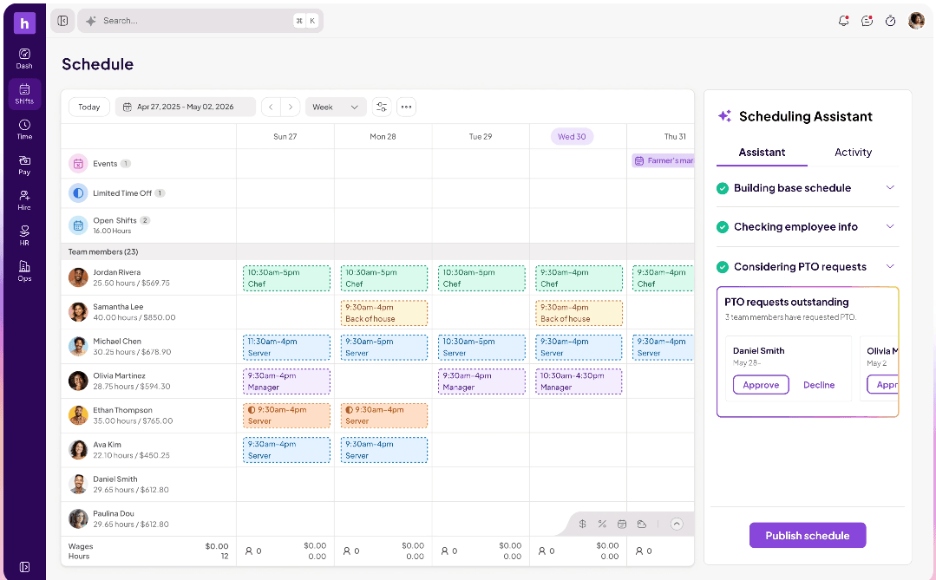Show wages with the dollar icon
This screenshot has width=936, height=580.
pos(583,524)
